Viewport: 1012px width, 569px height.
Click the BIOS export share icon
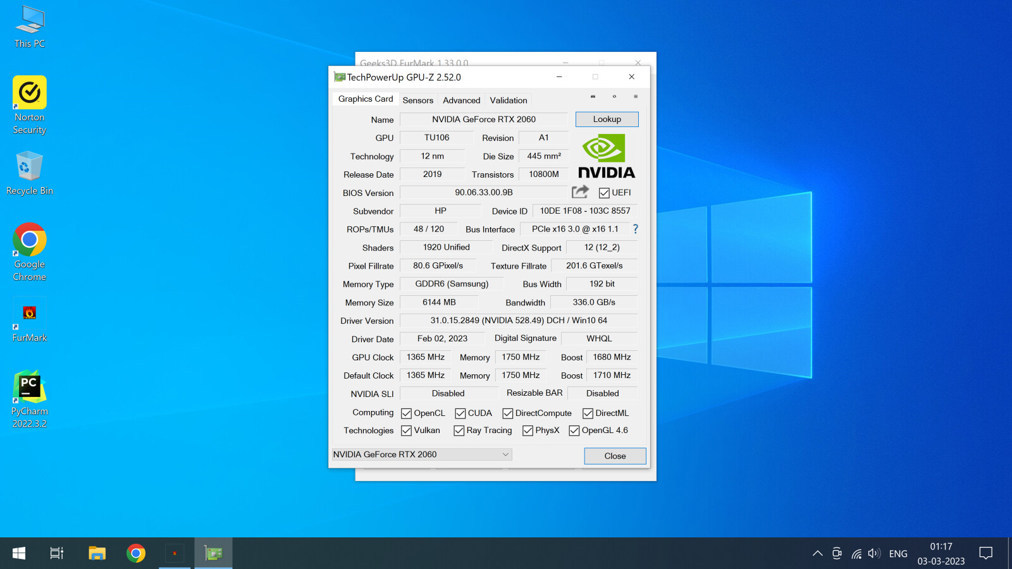point(580,192)
